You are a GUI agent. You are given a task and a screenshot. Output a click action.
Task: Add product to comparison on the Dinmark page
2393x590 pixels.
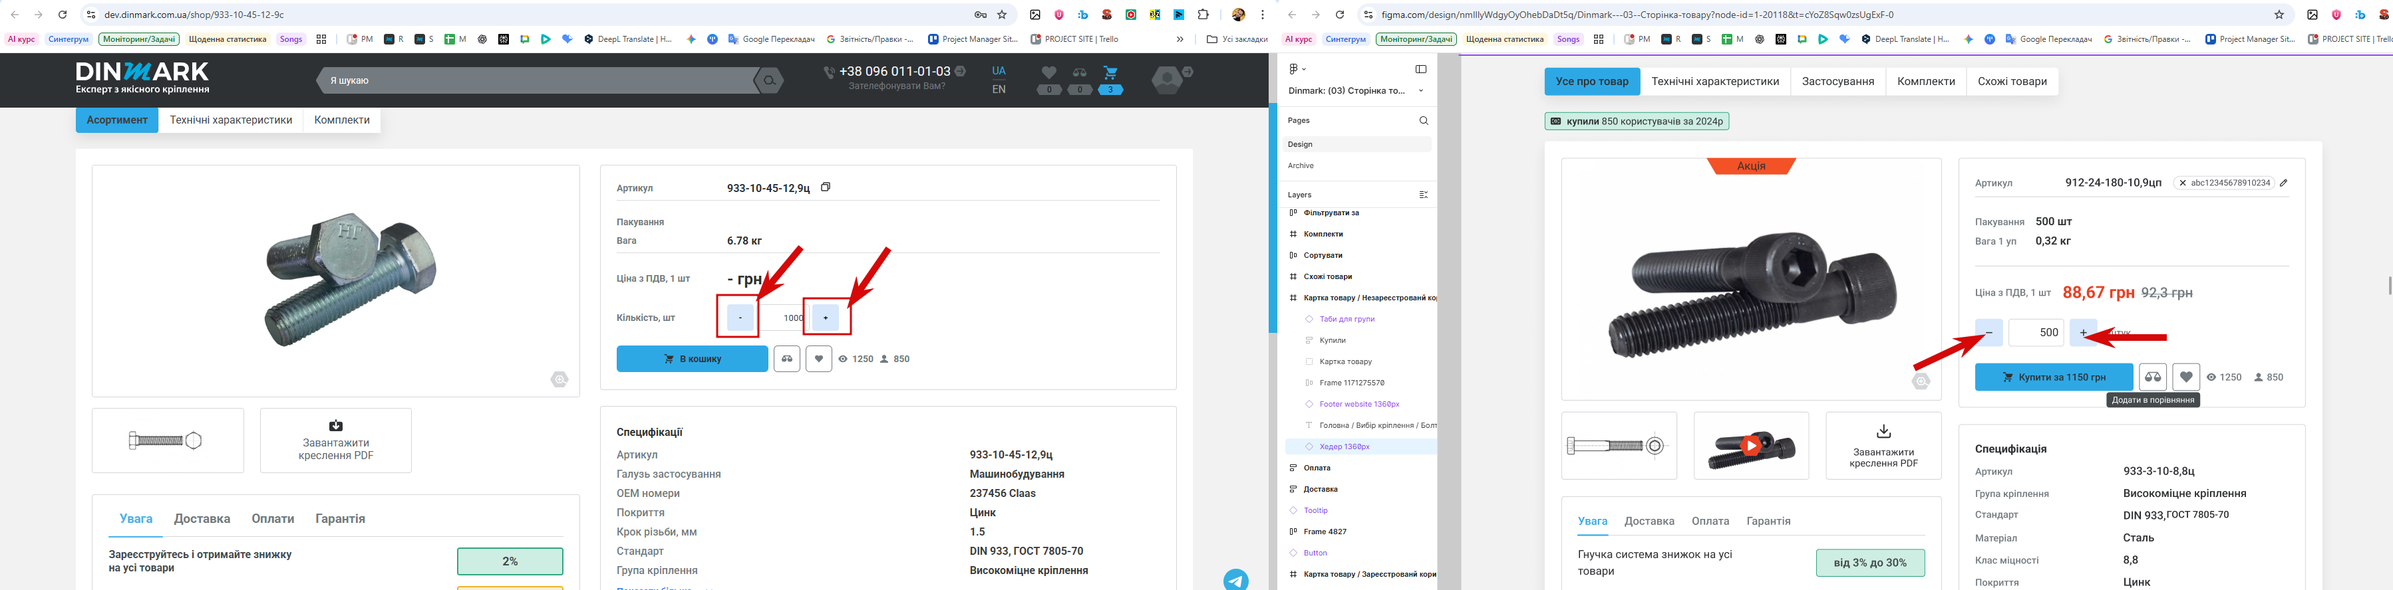[787, 359]
